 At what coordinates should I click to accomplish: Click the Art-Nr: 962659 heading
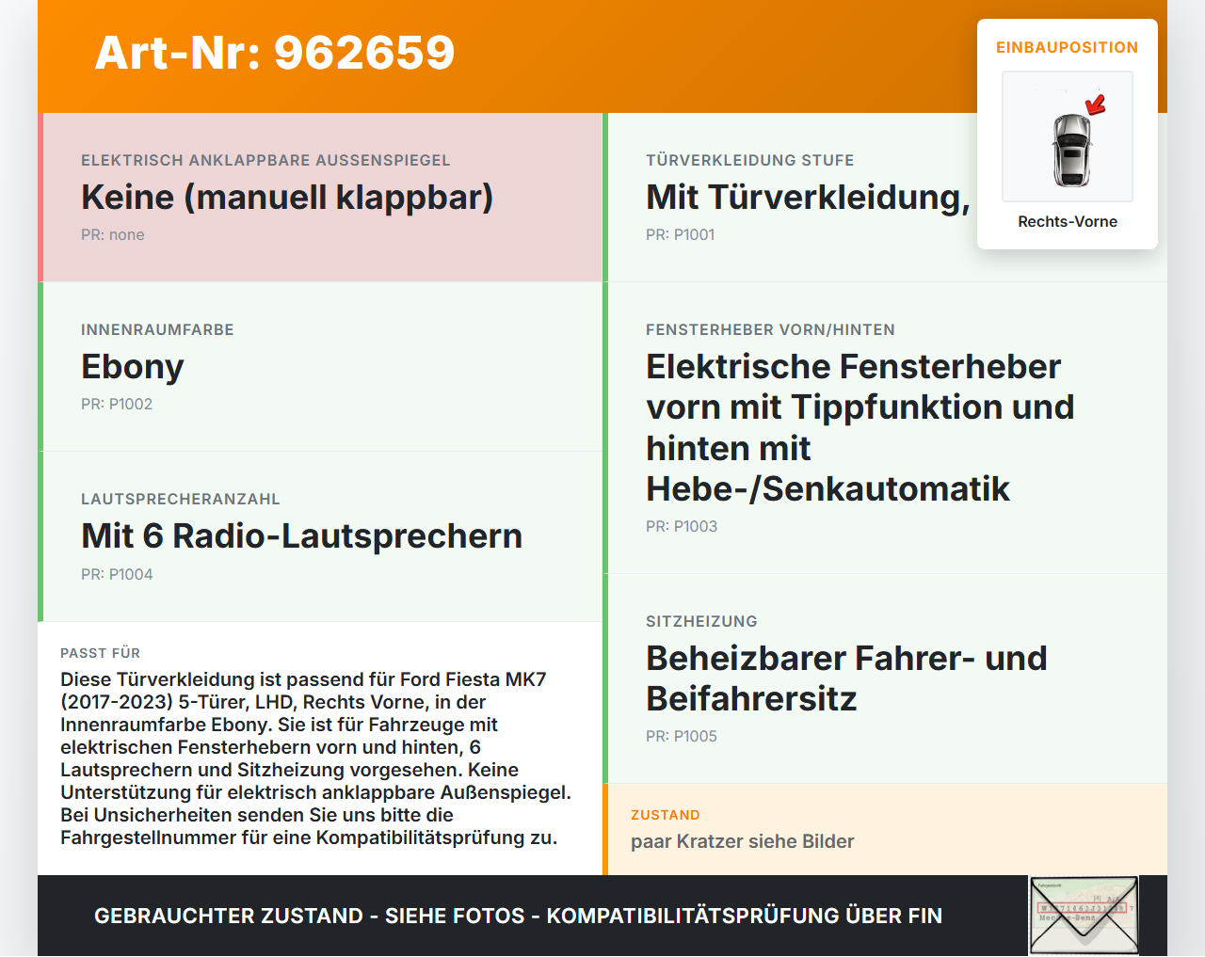pos(274,54)
